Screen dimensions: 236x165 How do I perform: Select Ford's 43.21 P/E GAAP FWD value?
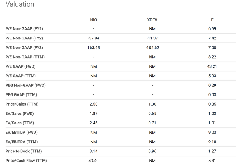[x=212, y=66]
